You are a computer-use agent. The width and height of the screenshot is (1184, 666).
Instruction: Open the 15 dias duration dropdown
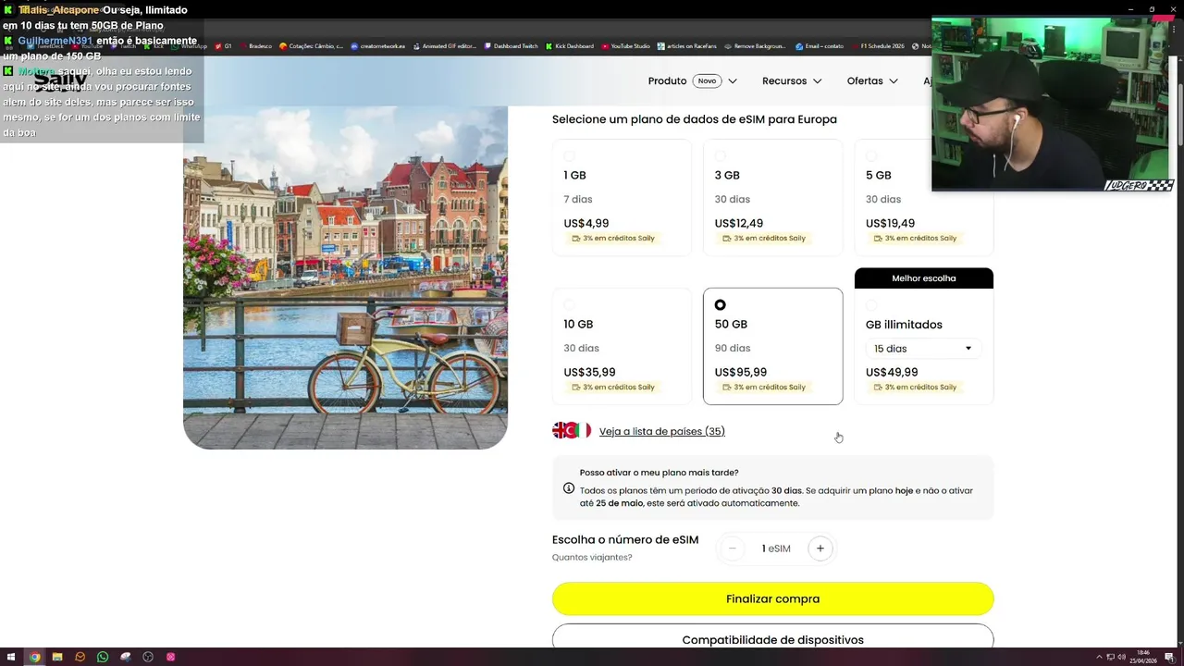[923, 349]
